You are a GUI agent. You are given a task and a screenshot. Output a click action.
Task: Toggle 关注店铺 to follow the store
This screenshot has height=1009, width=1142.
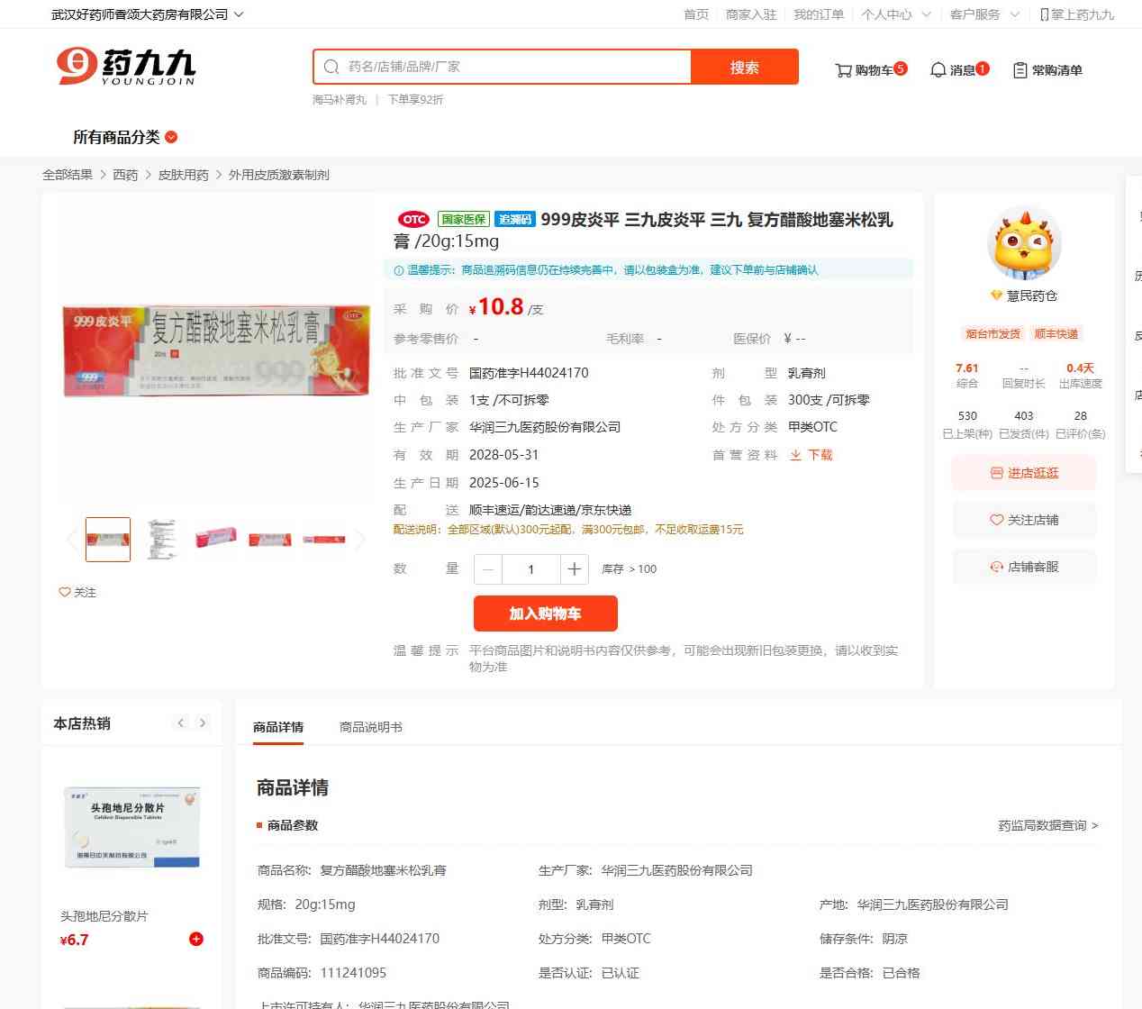point(1024,520)
